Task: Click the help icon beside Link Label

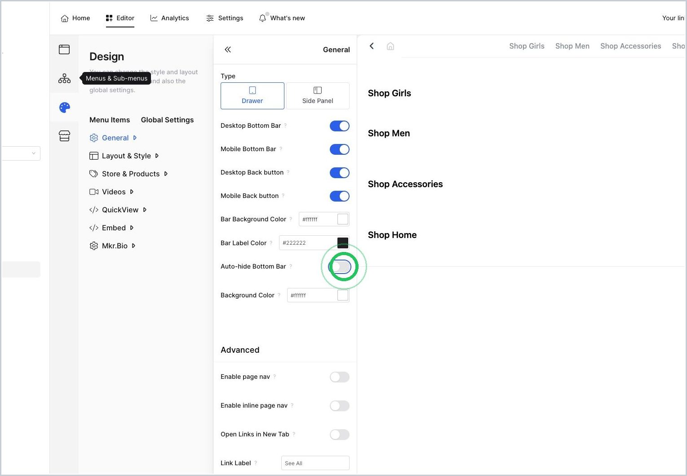Action: tap(256, 463)
